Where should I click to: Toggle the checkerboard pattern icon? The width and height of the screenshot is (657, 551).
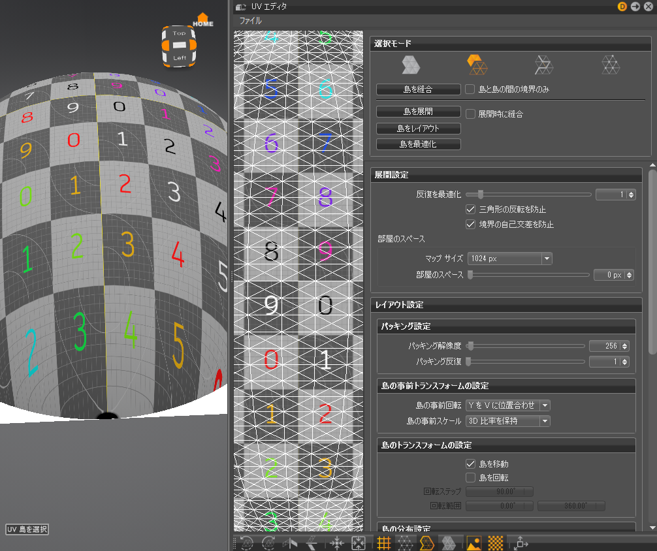pos(496,543)
